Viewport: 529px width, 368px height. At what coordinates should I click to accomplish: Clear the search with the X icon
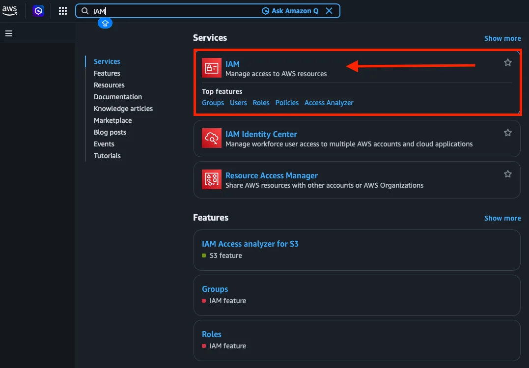(329, 11)
